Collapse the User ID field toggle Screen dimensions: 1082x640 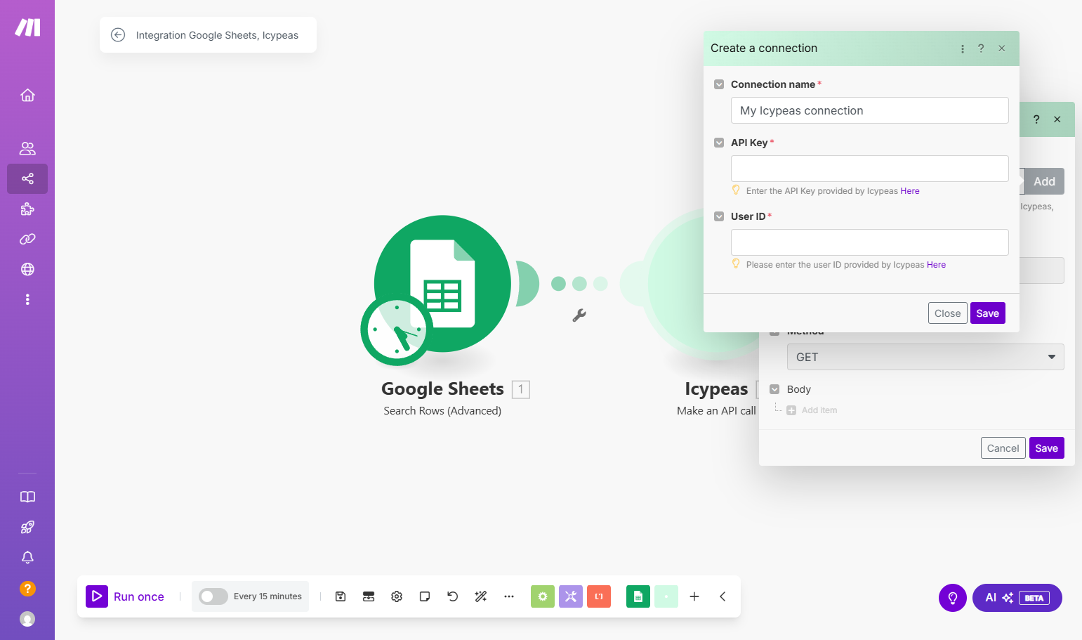719,216
